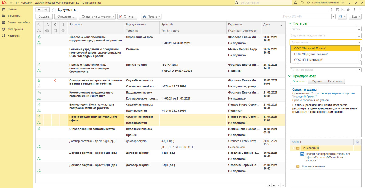Open the Создать на основании dropdown
The height and width of the screenshot is (188, 365).
point(97,17)
